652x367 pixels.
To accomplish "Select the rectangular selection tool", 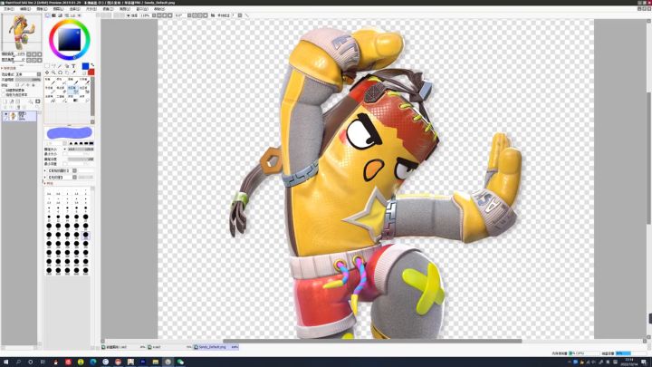I will pos(47,66).
